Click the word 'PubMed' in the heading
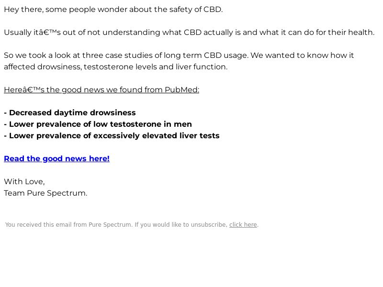 click(182, 90)
